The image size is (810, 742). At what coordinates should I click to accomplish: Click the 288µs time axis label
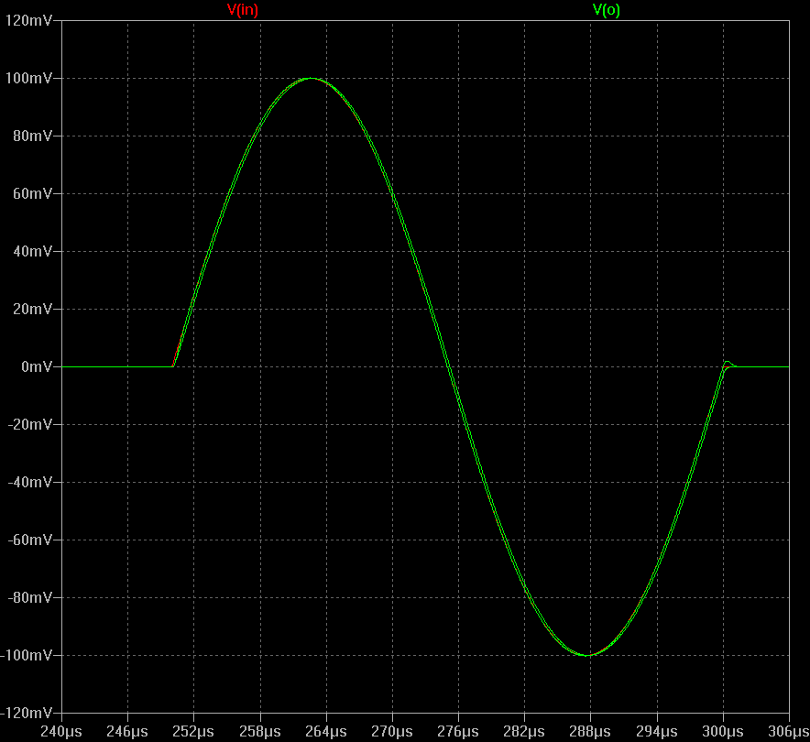tap(590, 732)
